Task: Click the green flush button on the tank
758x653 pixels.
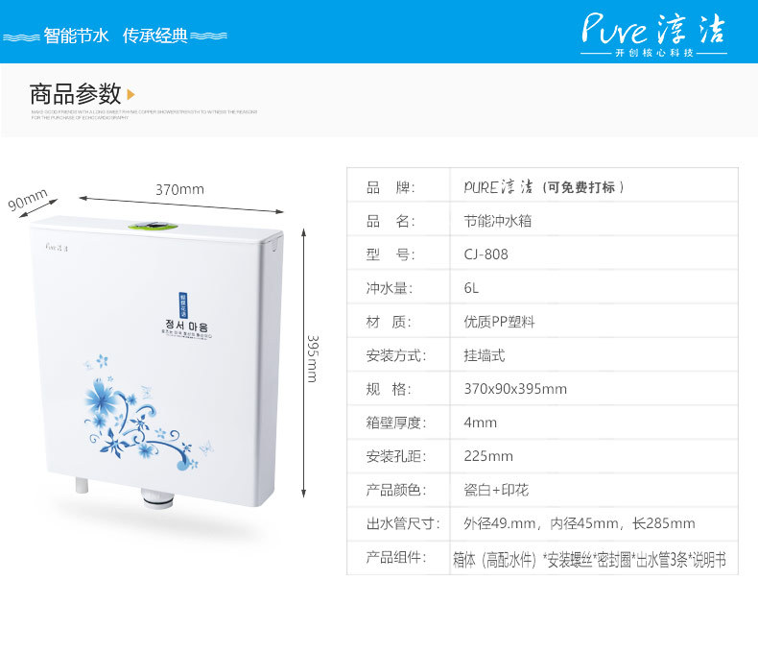Action: [x=154, y=226]
